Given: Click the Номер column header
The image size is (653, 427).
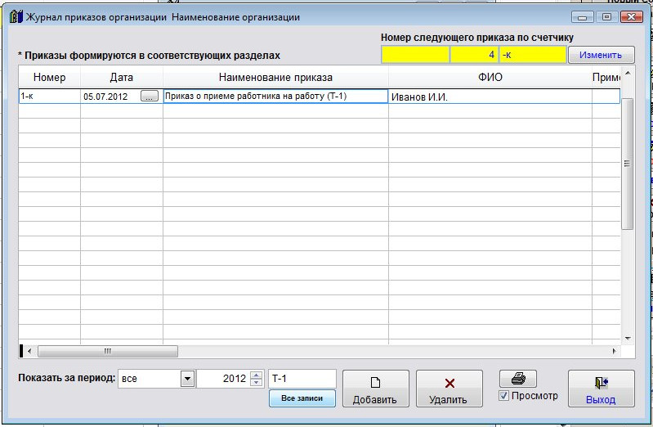Looking at the screenshot, I should click(49, 77).
